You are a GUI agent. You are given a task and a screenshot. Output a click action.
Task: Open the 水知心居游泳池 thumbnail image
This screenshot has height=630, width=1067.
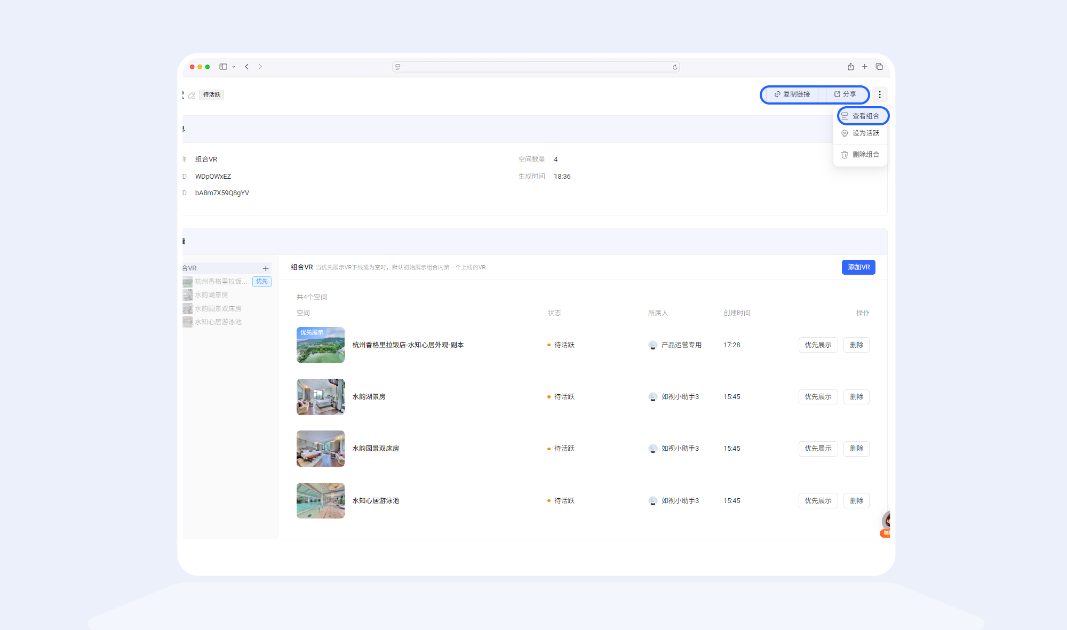320,501
